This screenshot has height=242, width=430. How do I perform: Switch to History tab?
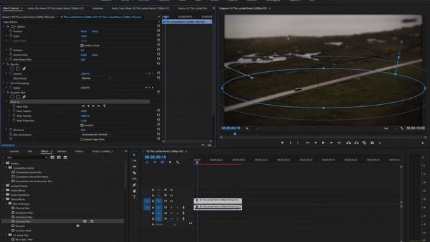pos(79,151)
